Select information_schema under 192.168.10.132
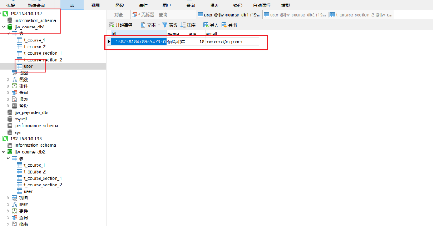433x226 pixels. (35, 20)
